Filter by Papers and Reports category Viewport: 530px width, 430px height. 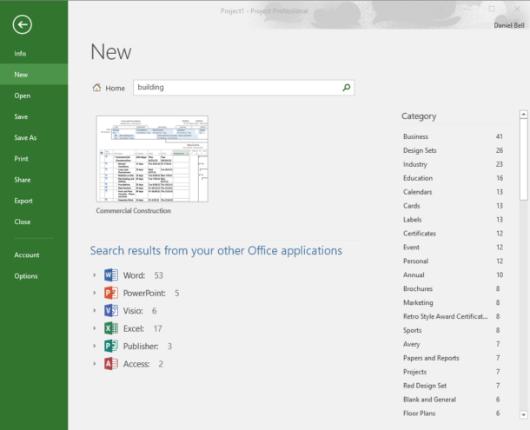coord(453,358)
